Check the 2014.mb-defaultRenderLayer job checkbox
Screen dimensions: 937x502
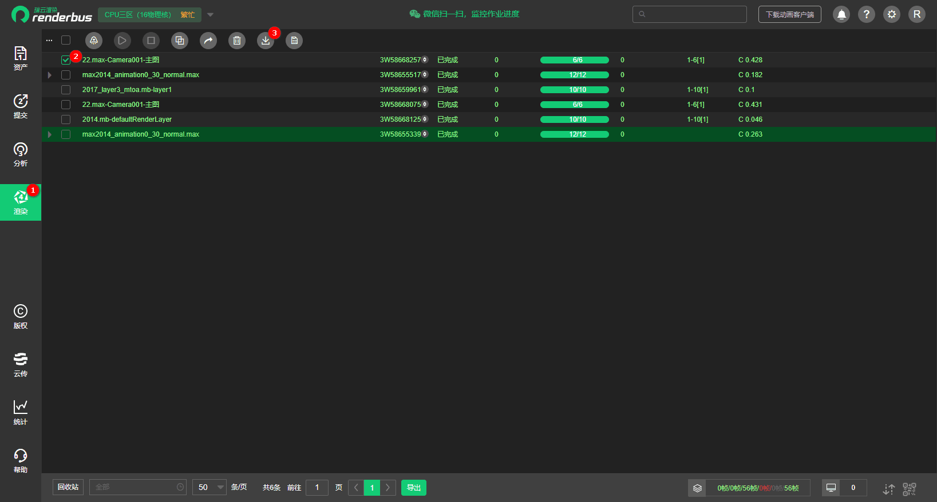[66, 119]
